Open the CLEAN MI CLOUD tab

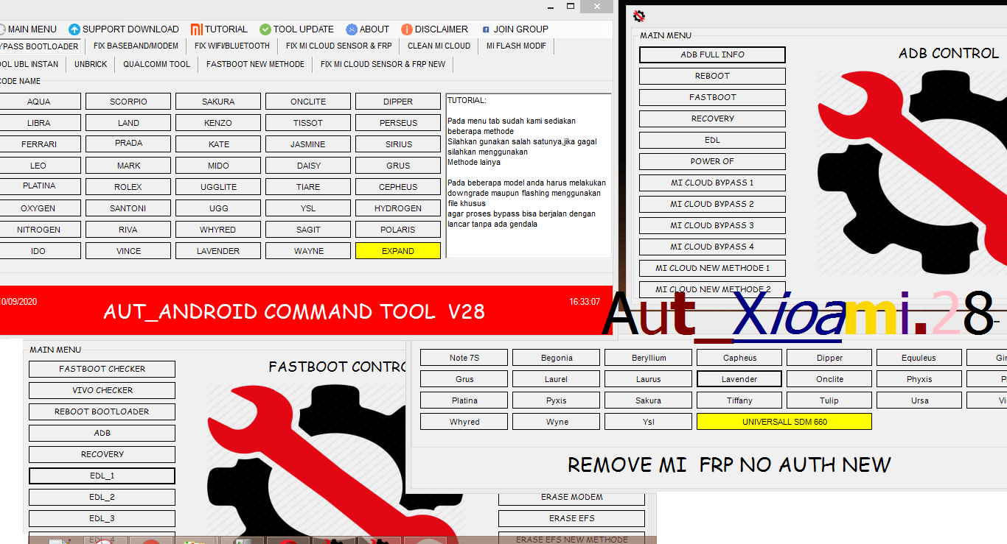(439, 46)
